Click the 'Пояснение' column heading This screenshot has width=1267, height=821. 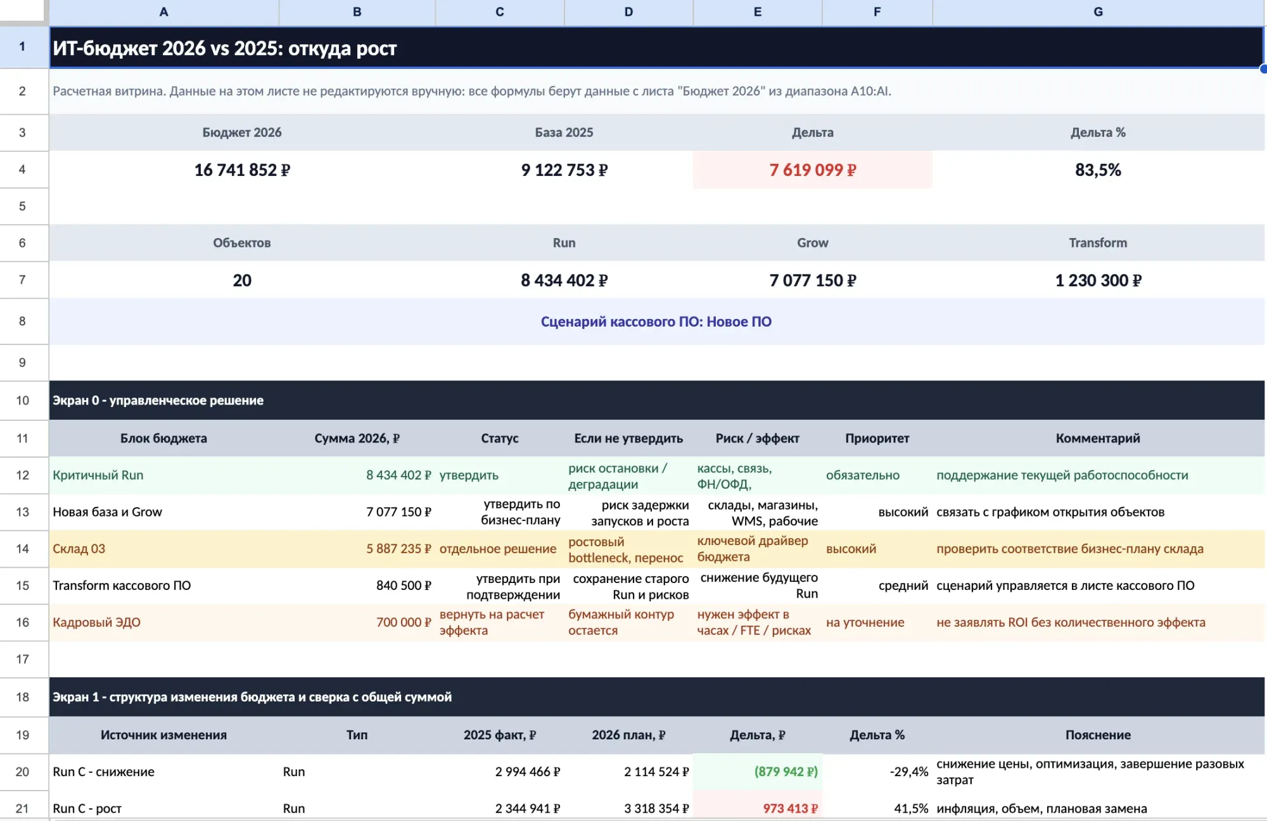1098,735
